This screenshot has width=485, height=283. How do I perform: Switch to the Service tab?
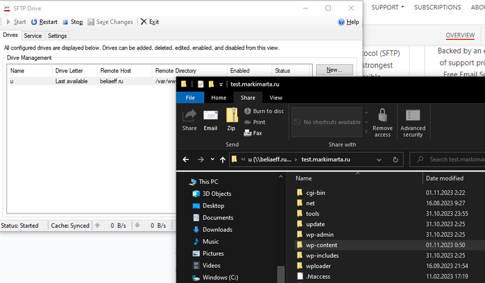point(33,36)
